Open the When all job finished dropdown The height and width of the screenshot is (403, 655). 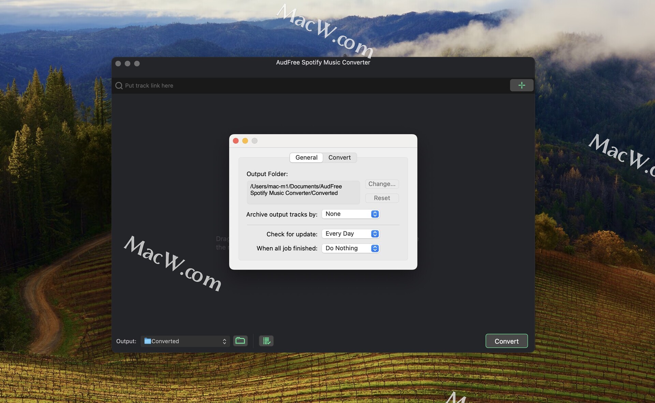point(351,248)
